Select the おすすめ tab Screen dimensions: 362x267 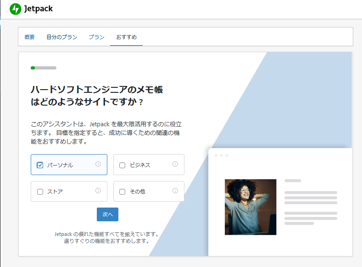tap(126, 37)
